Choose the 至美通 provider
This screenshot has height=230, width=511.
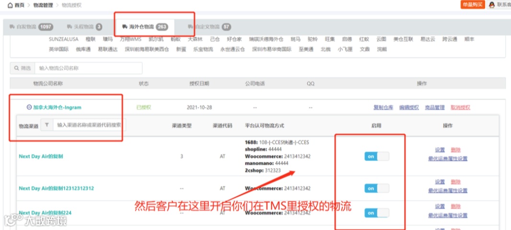306,49
